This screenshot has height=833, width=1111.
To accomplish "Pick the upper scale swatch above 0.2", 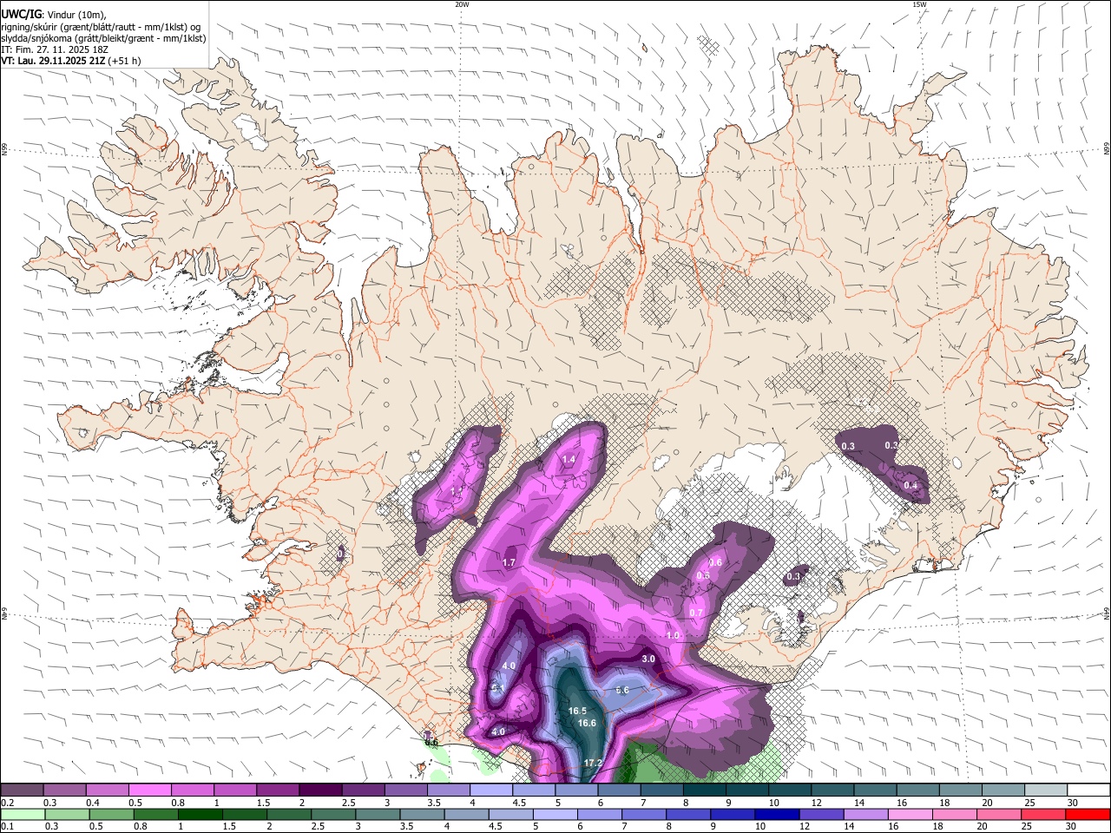I will click(22, 790).
